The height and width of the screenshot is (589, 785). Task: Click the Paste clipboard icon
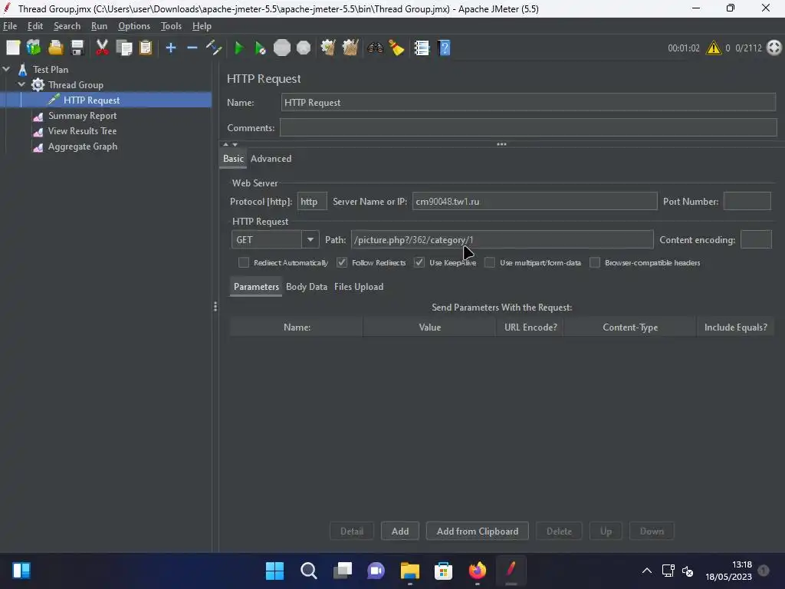click(145, 48)
